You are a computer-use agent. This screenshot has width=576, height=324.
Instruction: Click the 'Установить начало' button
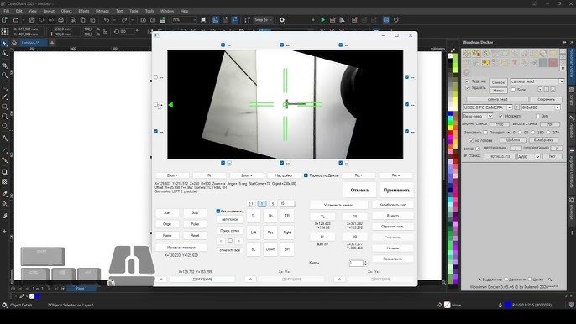click(x=338, y=205)
